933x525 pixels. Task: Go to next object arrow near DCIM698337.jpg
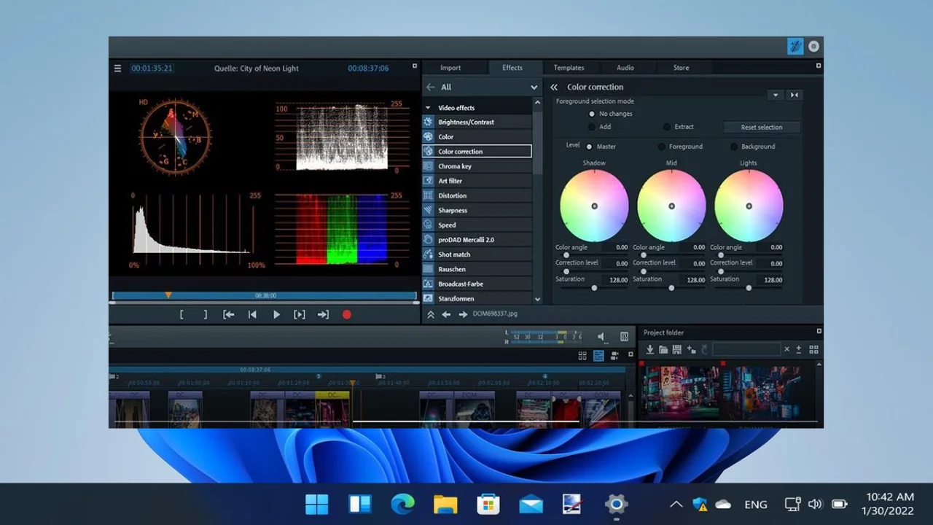[x=463, y=314]
